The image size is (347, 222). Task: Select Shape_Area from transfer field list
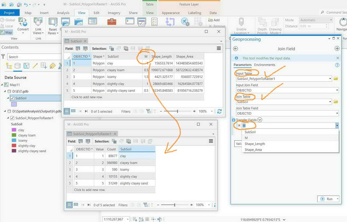pos(253,150)
